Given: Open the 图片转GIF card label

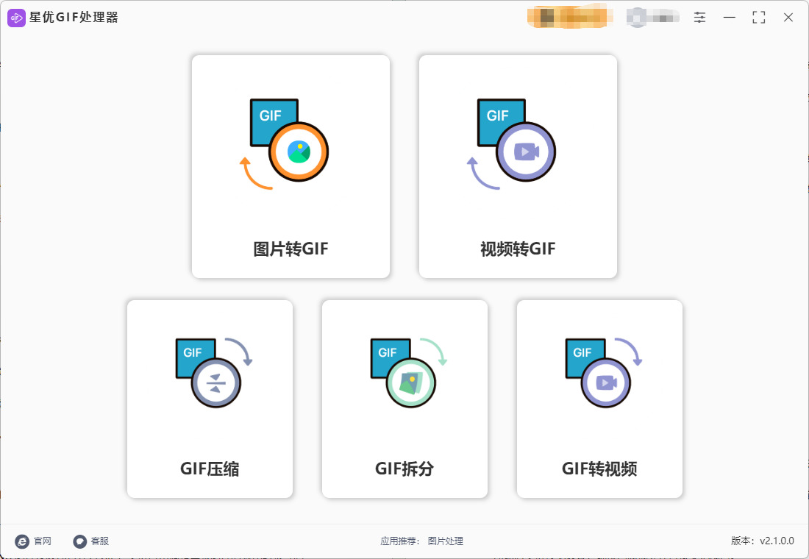Looking at the screenshot, I should click(291, 249).
